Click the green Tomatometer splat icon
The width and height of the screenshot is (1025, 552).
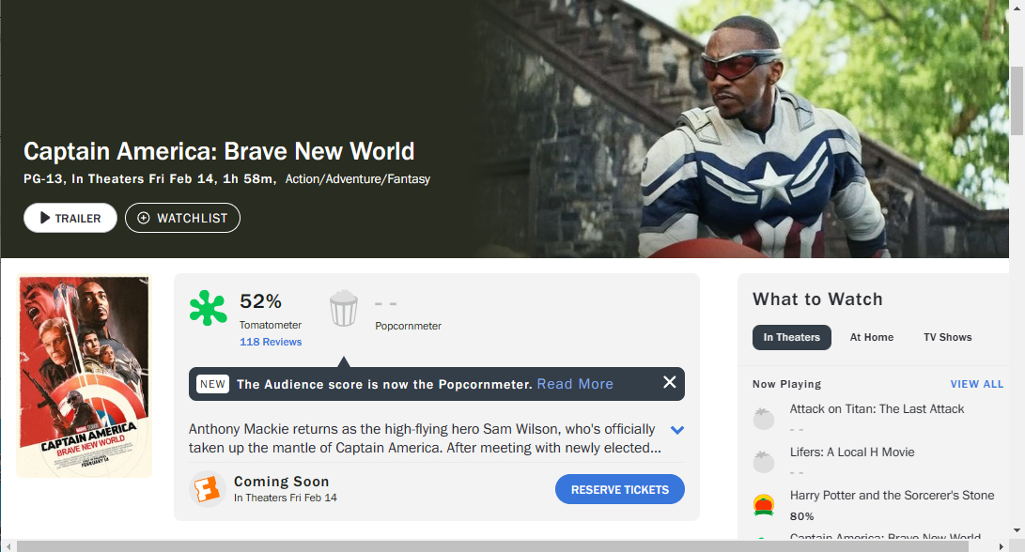click(x=208, y=308)
